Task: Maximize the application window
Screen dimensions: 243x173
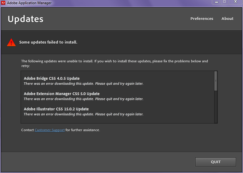Action: click(224, 2)
